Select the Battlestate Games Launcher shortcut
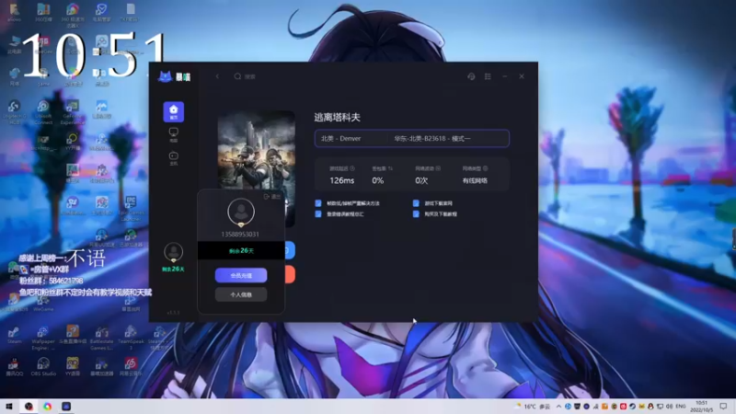This screenshot has width=736, height=414. click(101, 338)
